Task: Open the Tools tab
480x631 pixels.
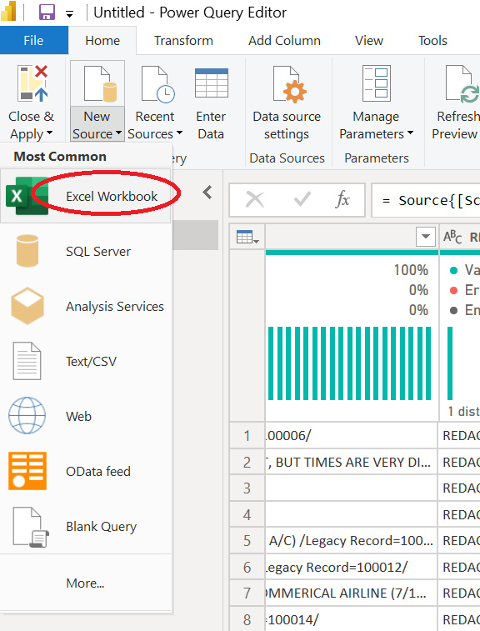Action: tap(432, 40)
